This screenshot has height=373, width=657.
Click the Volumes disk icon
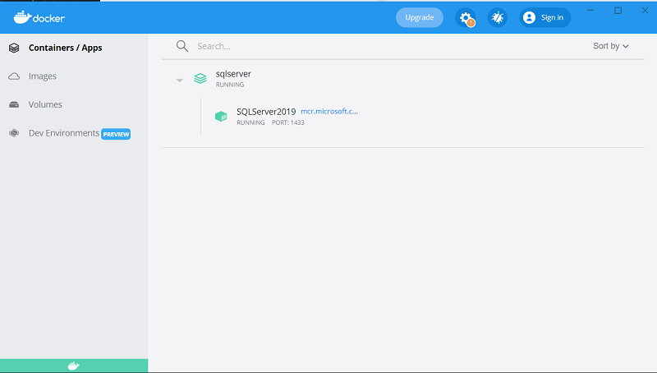[x=14, y=105]
